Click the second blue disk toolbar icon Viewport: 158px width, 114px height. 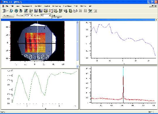[x=41, y=11]
